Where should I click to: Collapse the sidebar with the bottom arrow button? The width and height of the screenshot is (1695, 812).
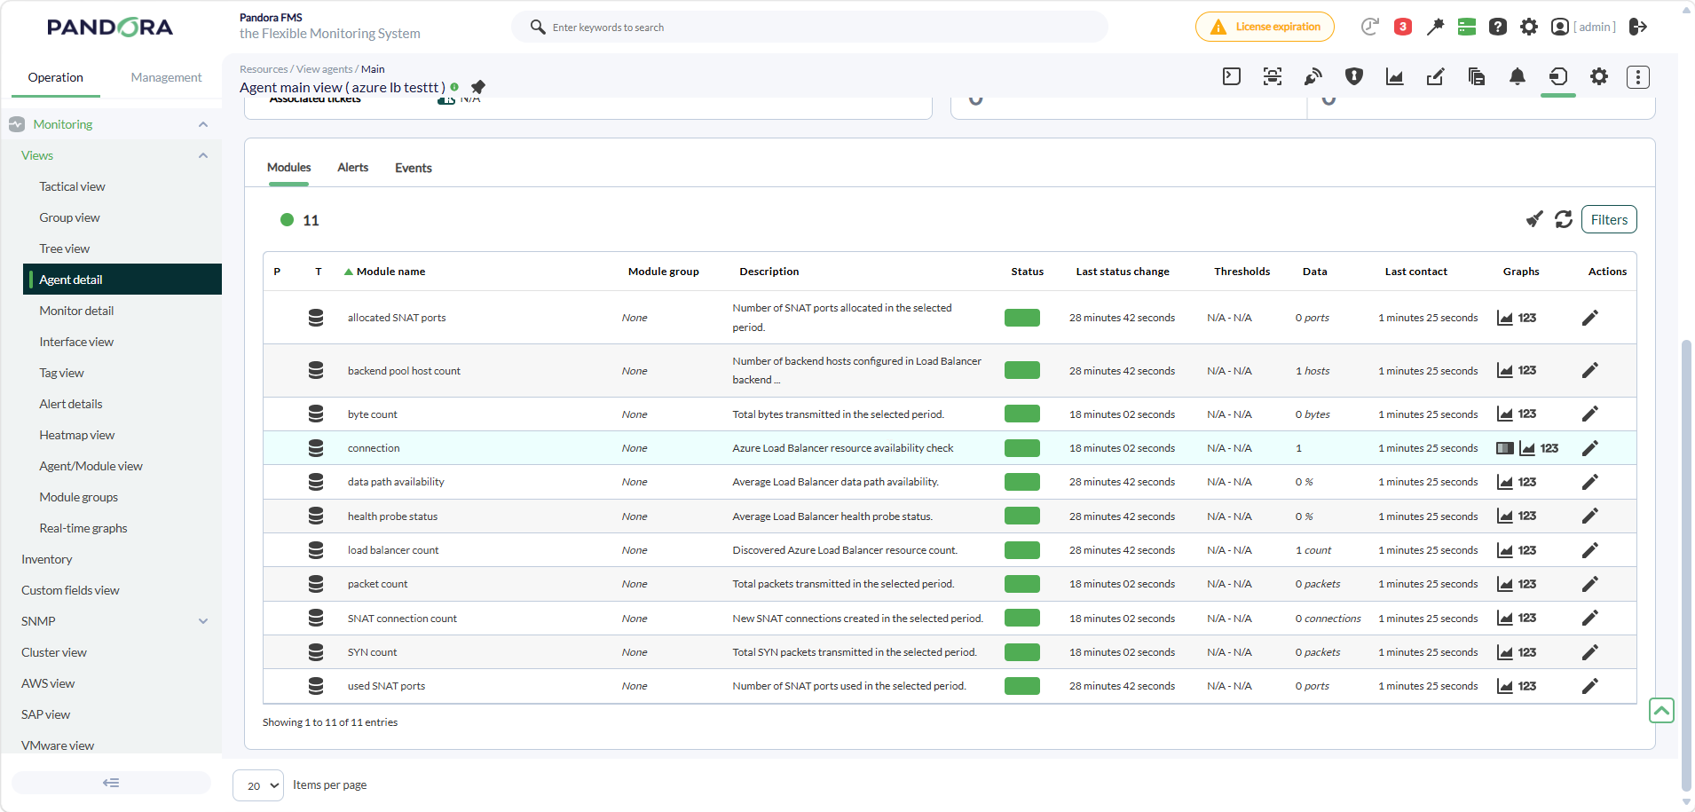click(111, 783)
